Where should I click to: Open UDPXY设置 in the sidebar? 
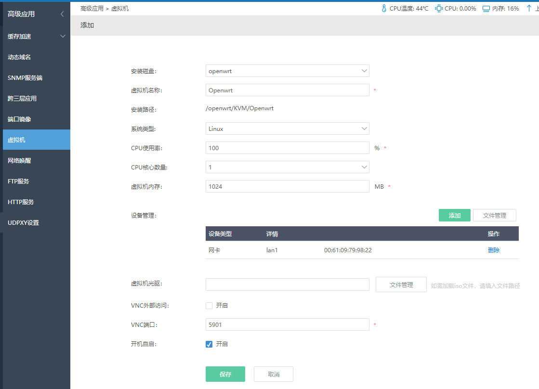37,222
